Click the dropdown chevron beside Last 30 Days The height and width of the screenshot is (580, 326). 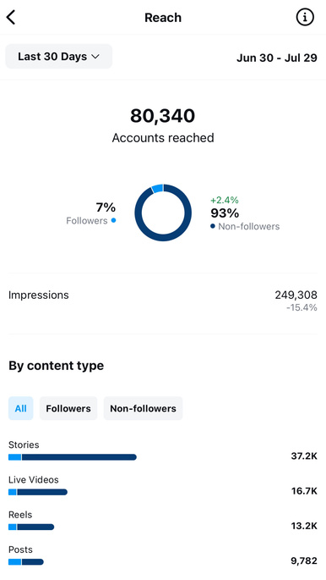point(95,57)
